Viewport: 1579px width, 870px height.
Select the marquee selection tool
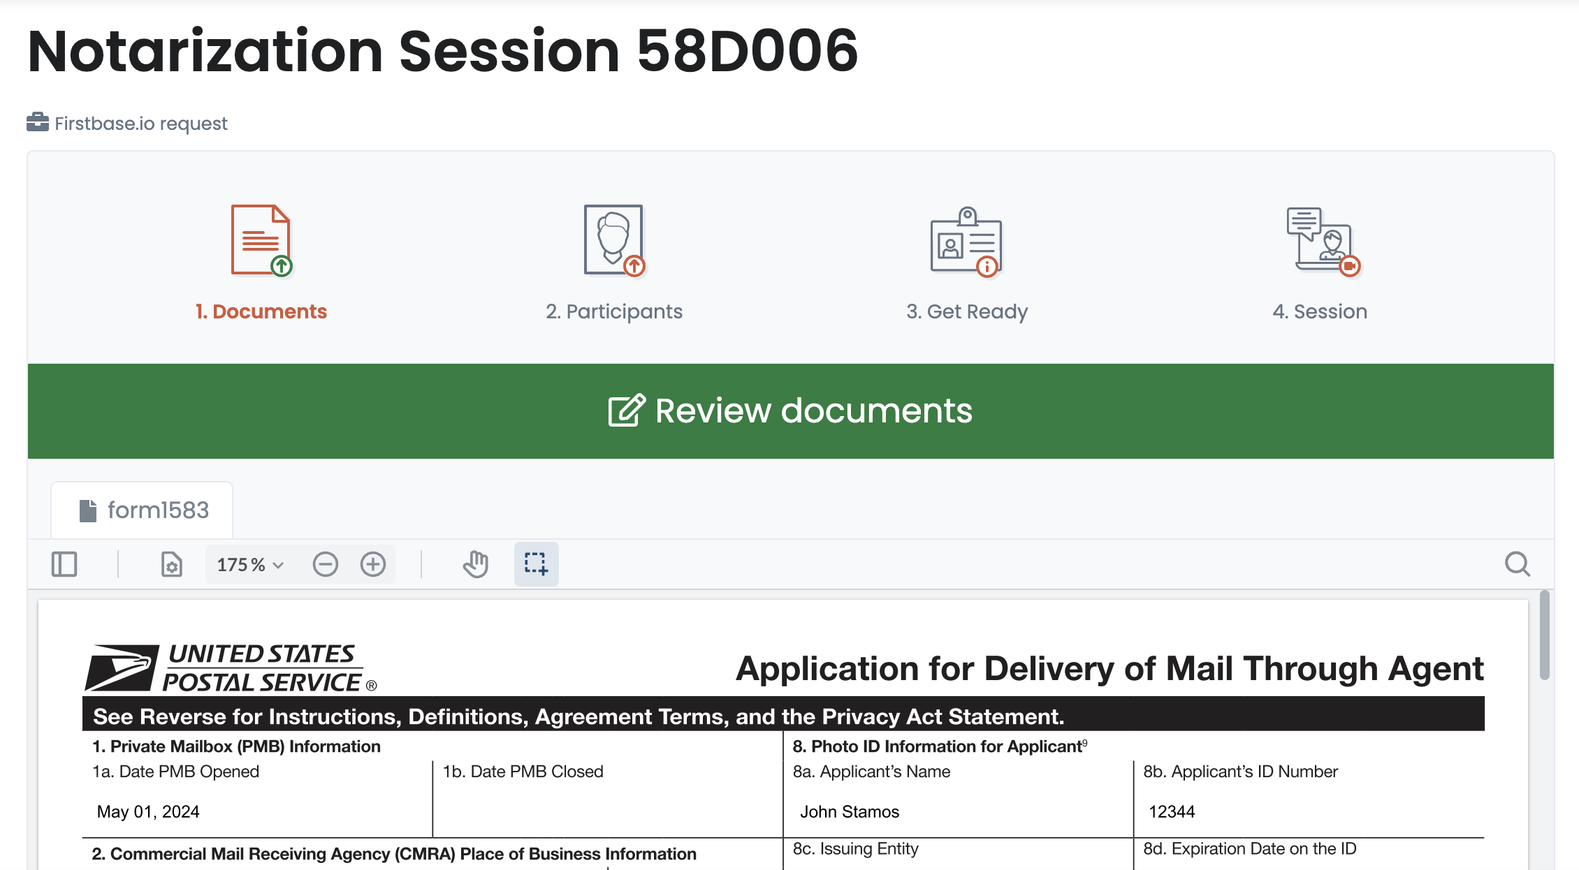pyautogui.click(x=536, y=564)
